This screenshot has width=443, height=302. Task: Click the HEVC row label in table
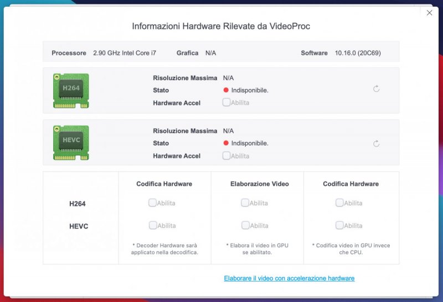click(x=79, y=226)
